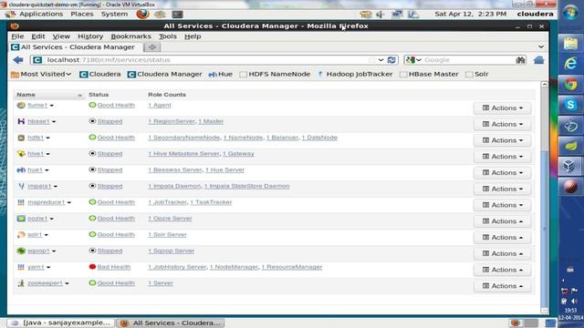Viewport: 584px width, 328px height.
Task: Expand the flume1 name dropdown arrow
Action: (52, 106)
